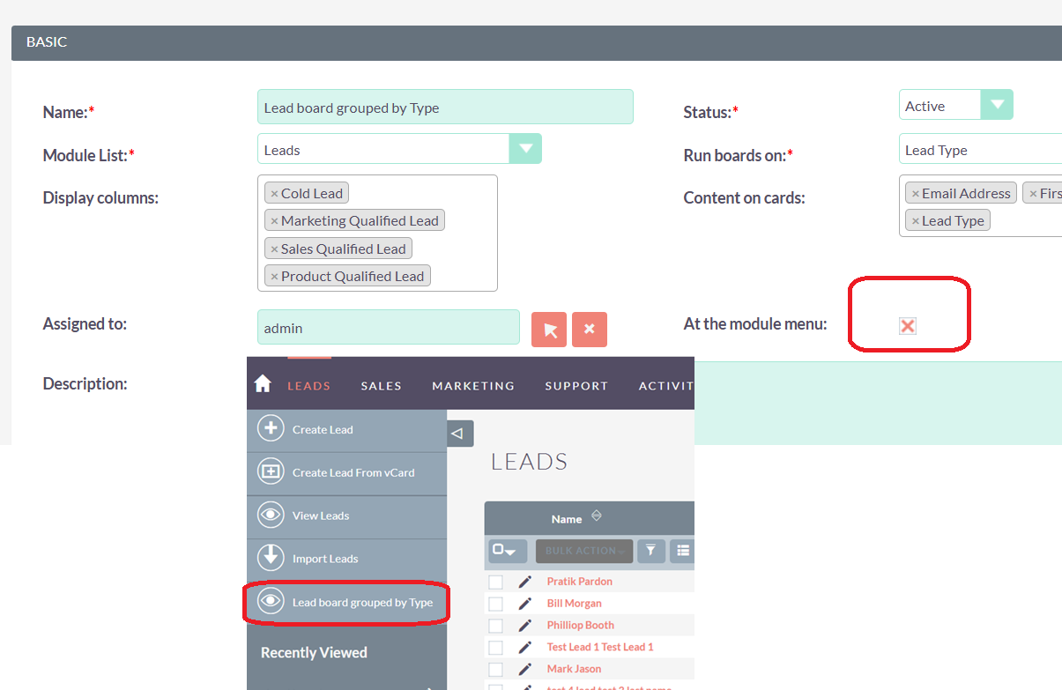Image resolution: width=1062 pixels, height=690 pixels.
Task: Remove the Lead Type tag from cards
Action: [x=915, y=221]
